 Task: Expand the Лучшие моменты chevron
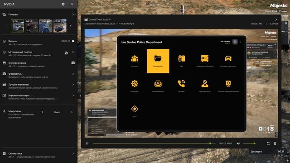[73, 85]
